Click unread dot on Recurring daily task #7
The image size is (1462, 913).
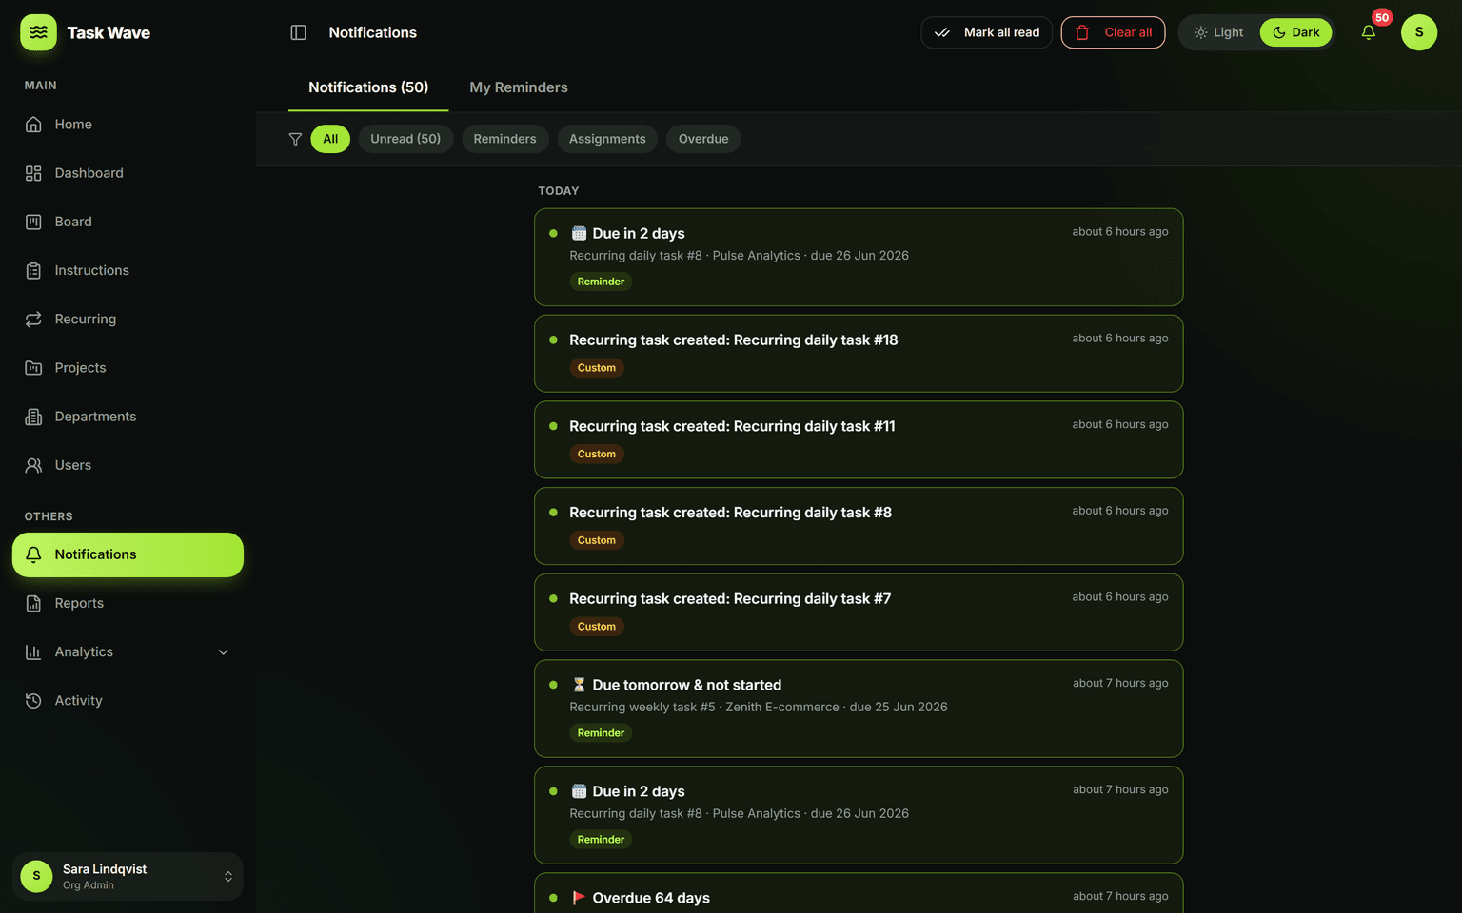553,598
